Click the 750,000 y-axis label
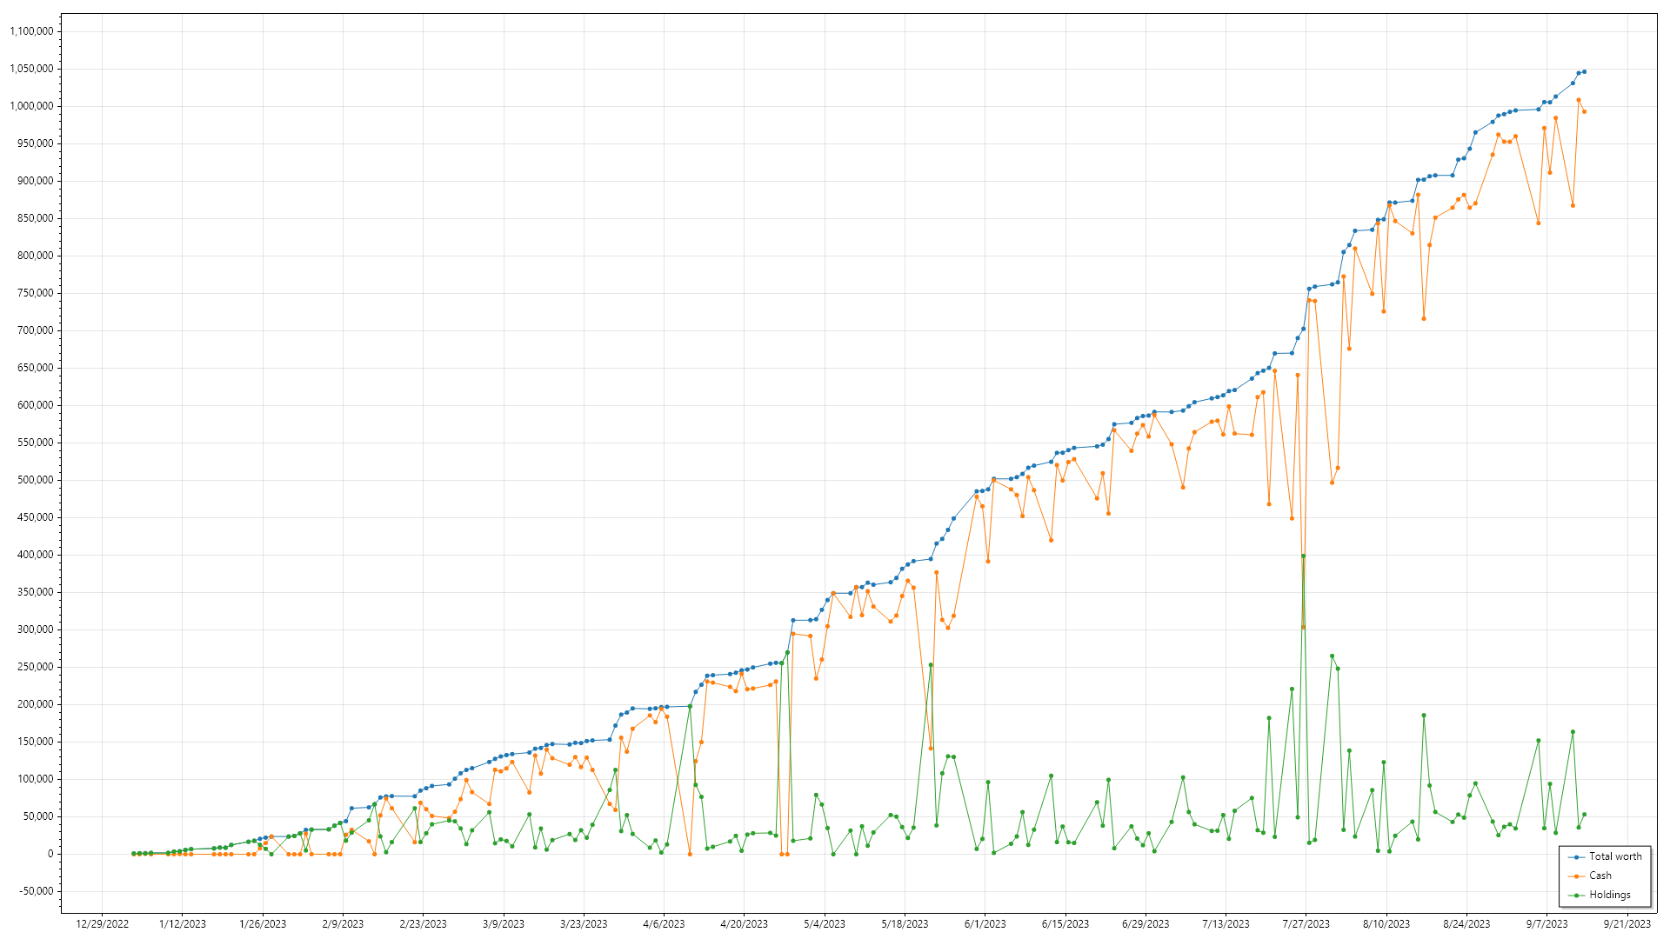1670x939 pixels. tap(36, 293)
